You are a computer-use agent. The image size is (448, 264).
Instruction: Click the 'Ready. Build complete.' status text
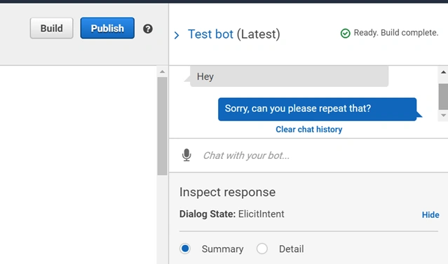pyautogui.click(x=396, y=33)
